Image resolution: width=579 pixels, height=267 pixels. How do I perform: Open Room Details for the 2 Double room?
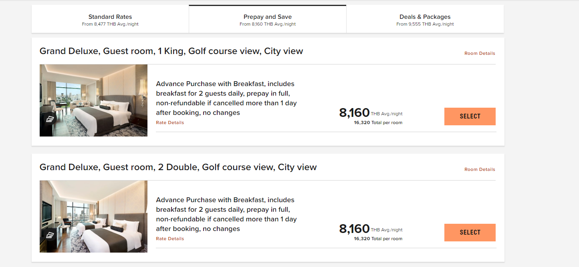[479, 169]
